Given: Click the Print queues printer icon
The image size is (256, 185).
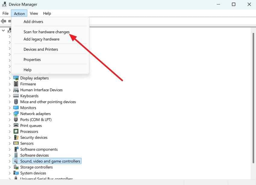Looking at the screenshot, I should pos(16,126).
